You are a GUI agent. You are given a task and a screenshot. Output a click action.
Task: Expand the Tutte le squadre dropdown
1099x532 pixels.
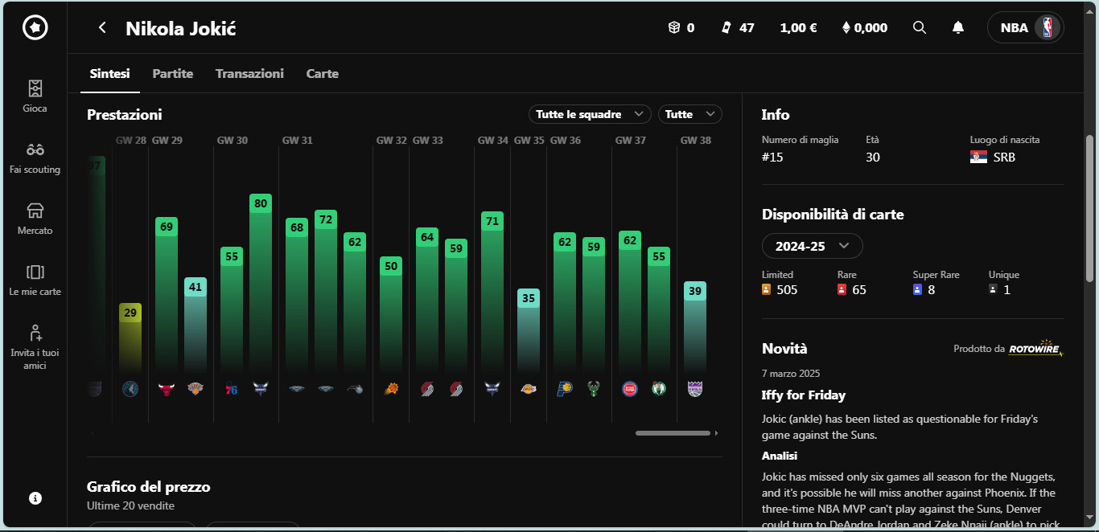[x=589, y=114]
